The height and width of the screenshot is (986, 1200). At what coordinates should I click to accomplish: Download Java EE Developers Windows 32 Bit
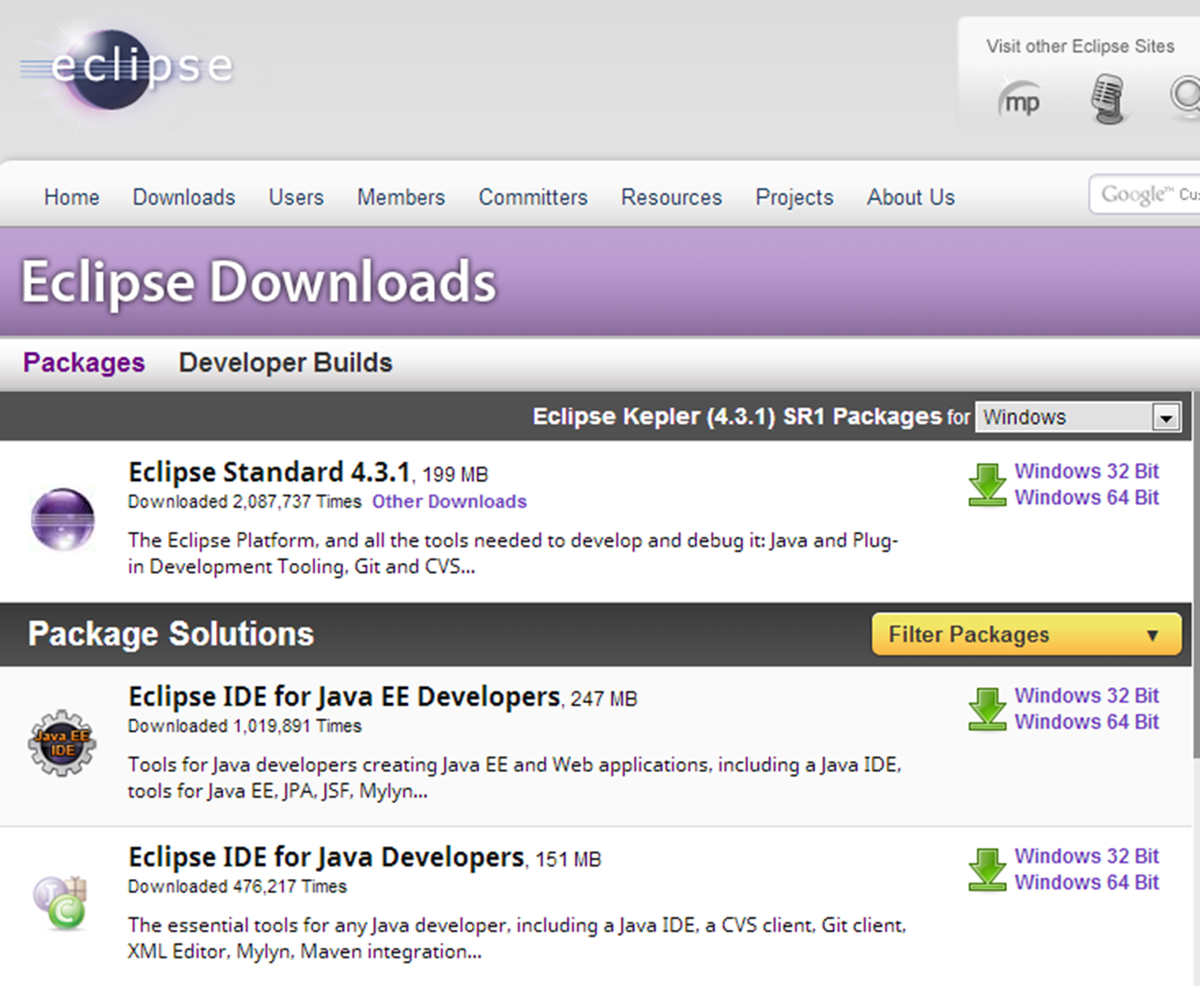[x=1086, y=696]
